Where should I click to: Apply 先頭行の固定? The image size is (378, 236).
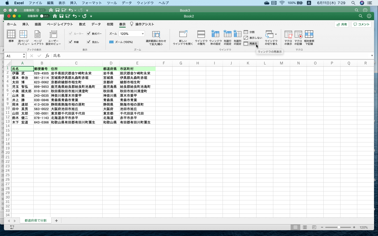pyautogui.click(x=227, y=37)
